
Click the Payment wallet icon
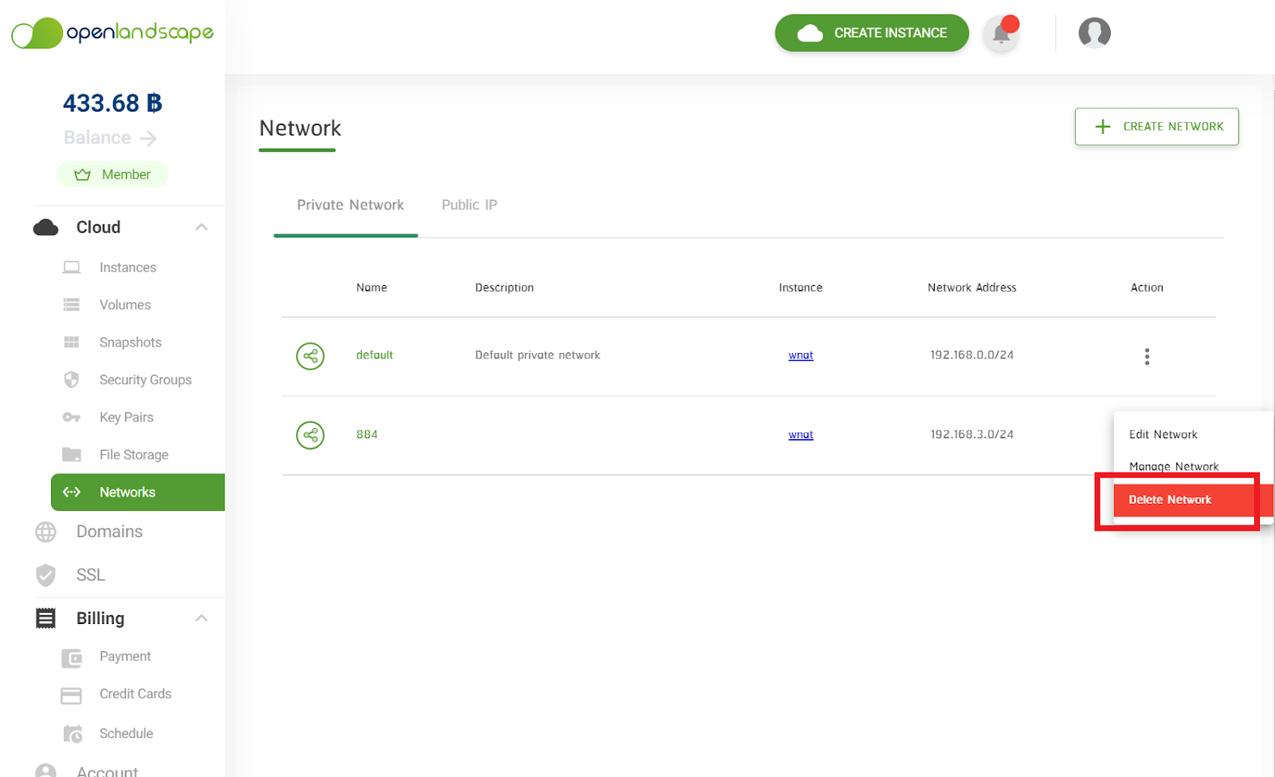[x=72, y=658]
